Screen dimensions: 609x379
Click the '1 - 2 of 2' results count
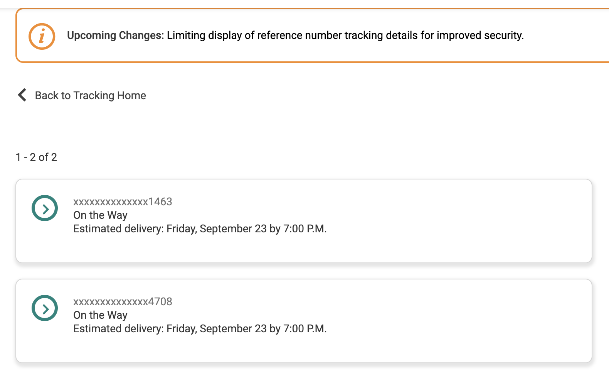[x=36, y=157]
